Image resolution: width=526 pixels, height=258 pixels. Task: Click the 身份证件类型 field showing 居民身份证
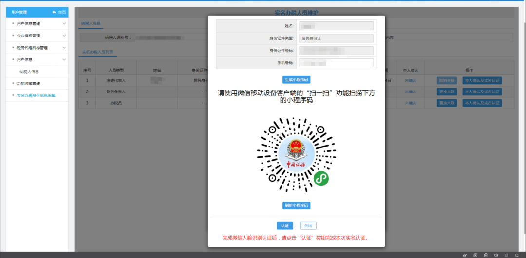point(336,38)
